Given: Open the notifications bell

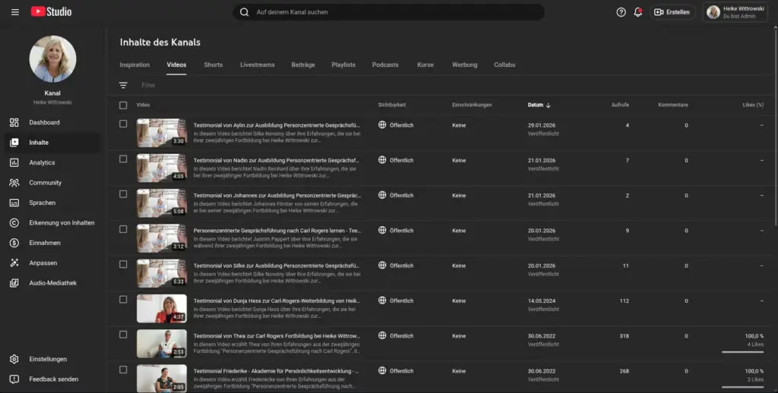Looking at the screenshot, I should [638, 12].
